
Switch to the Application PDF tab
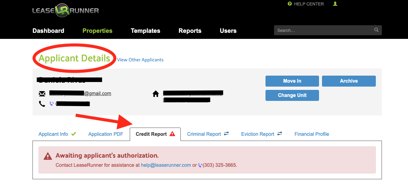106,134
